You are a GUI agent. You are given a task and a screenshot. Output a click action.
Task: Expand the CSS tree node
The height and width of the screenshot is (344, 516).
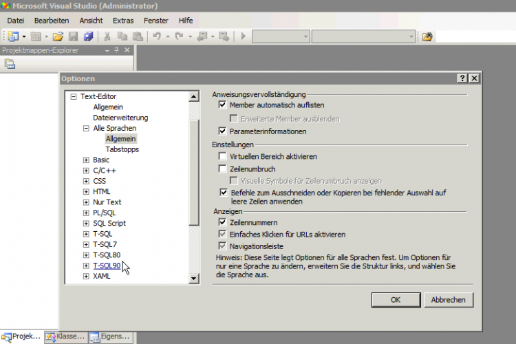pos(86,181)
